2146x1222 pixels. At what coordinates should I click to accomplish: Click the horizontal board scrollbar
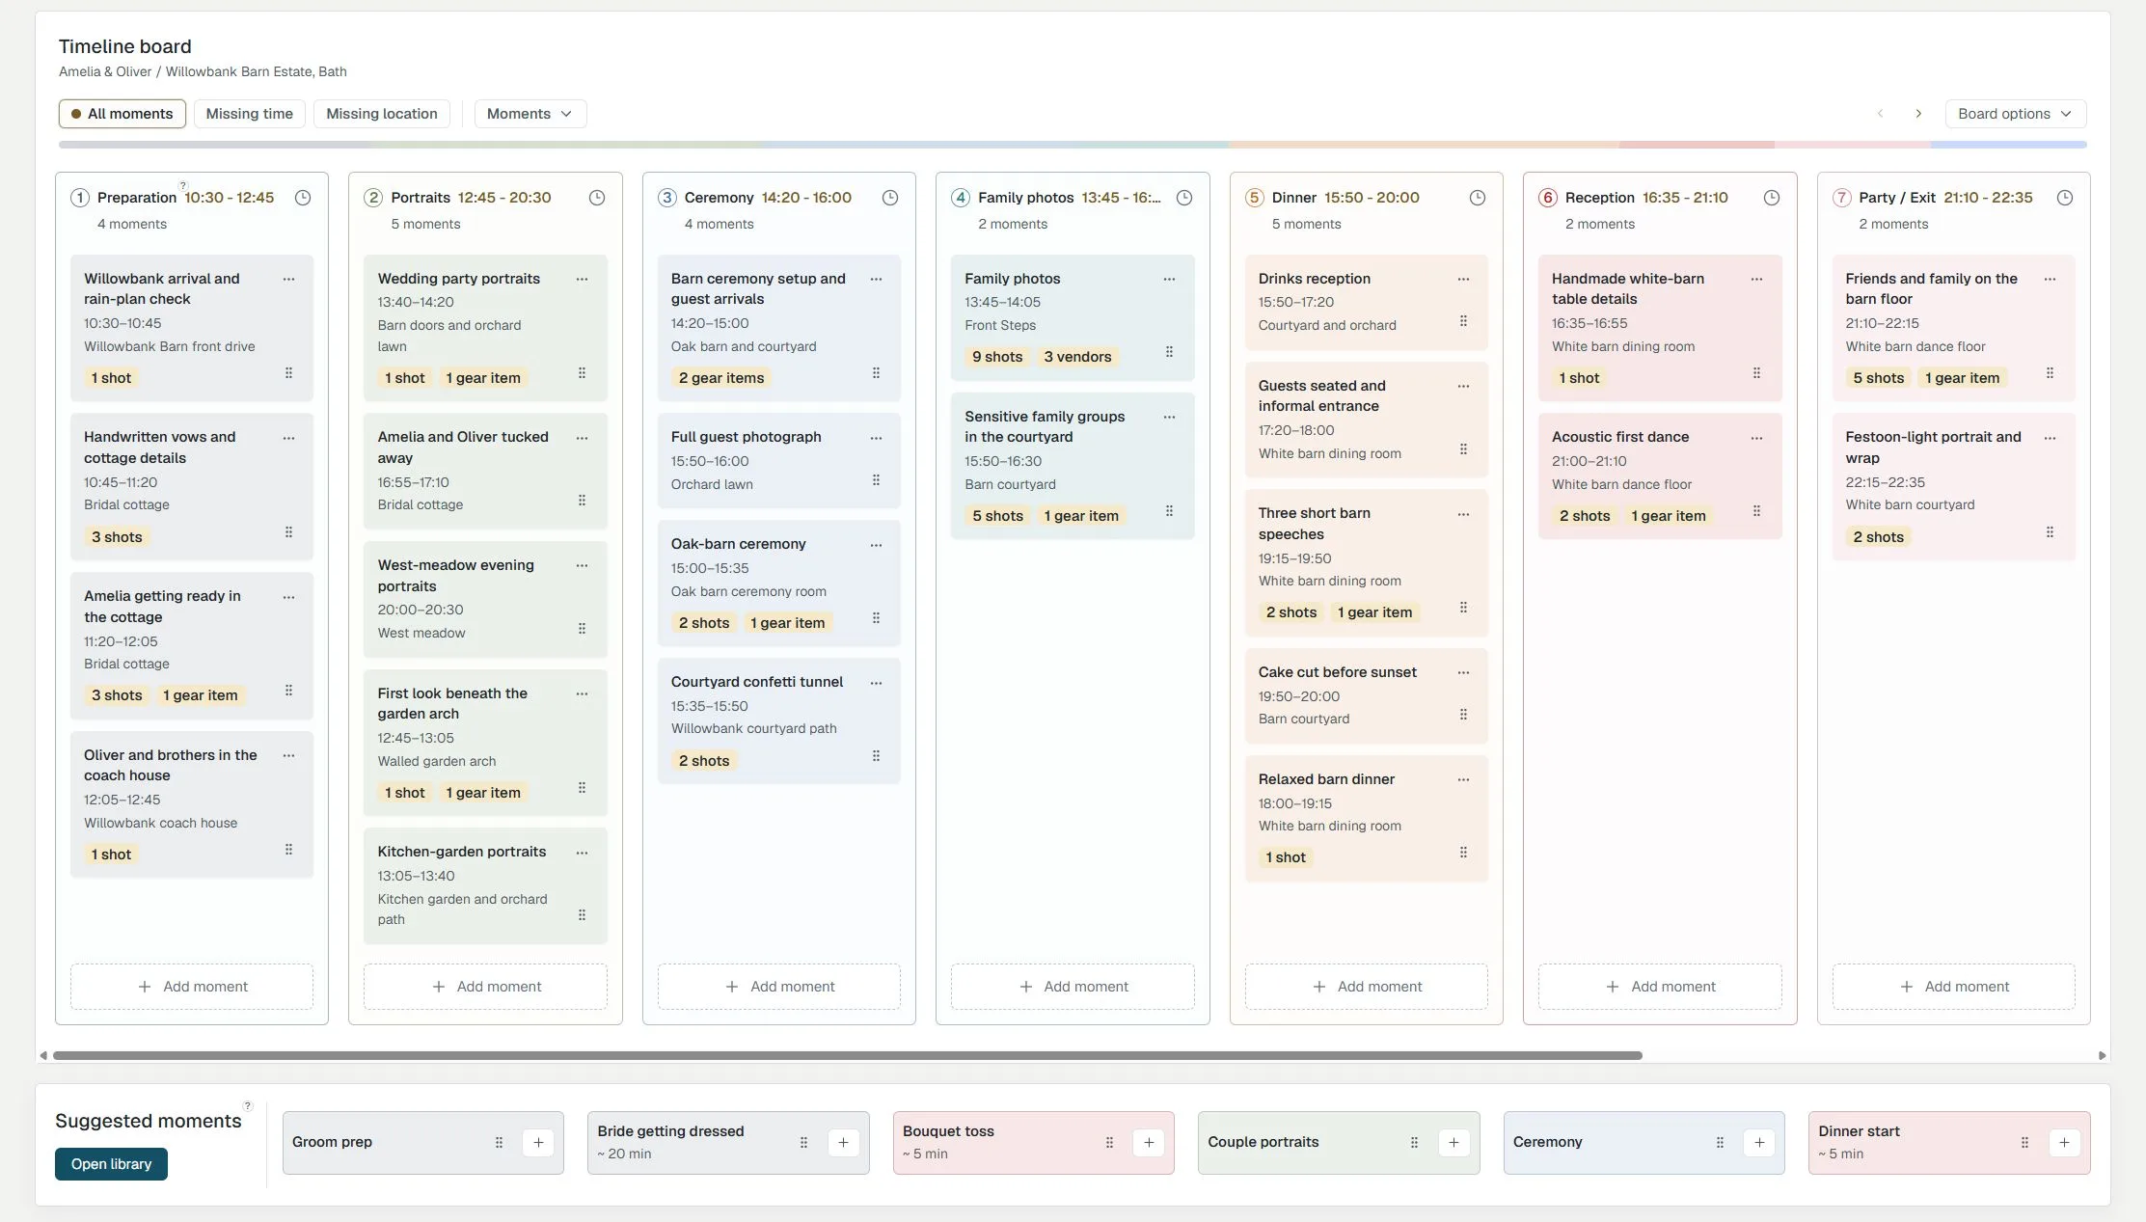(848, 1055)
